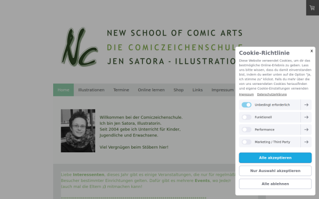Enable the Funktionell cookies toggle
Image resolution: width=319 pixels, height=199 pixels.
(x=246, y=117)
